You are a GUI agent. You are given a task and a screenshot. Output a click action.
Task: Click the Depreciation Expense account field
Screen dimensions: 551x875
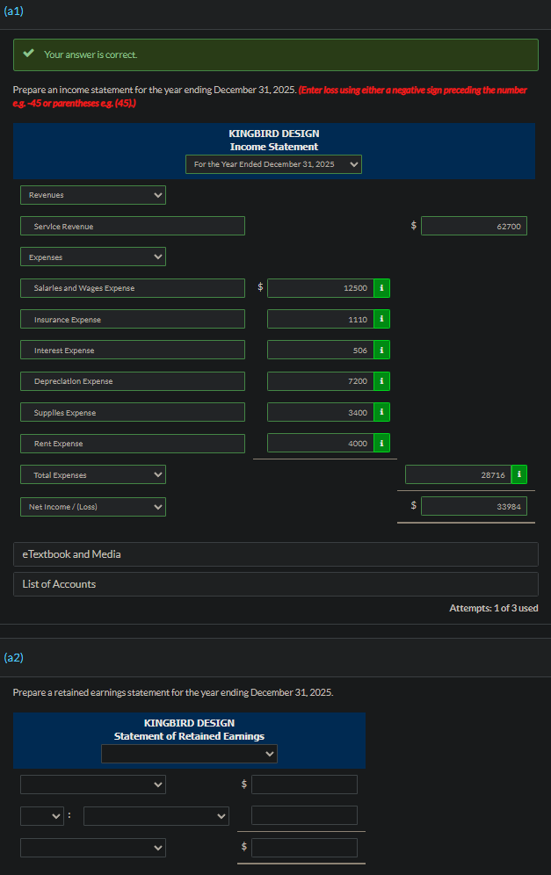coord(133,381)
